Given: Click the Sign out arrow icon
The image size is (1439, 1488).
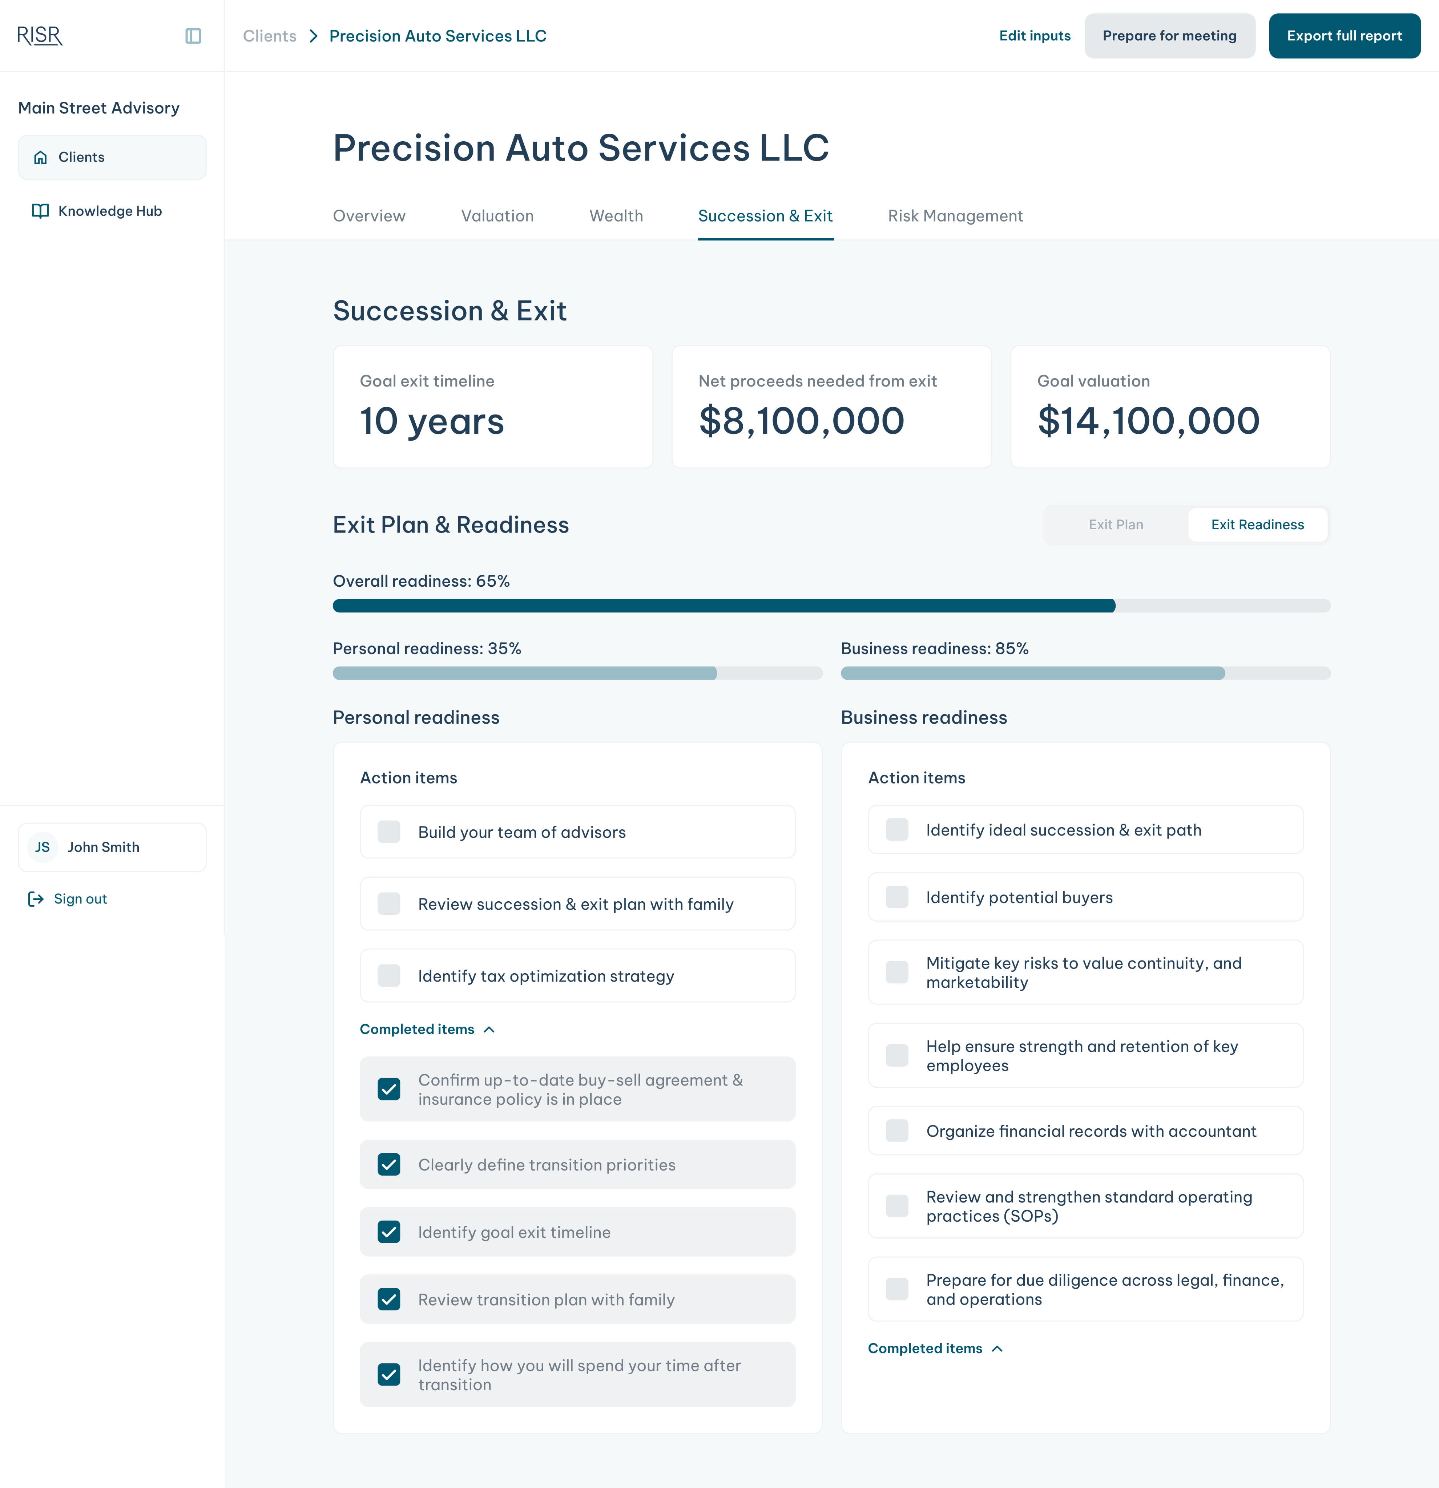Looking at the screenshot, I should (x=36, y=899).
